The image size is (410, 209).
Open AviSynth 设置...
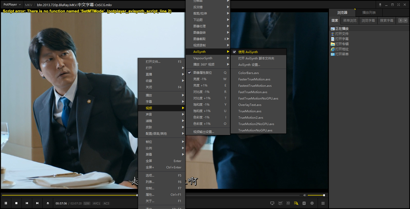pos(258,65)
